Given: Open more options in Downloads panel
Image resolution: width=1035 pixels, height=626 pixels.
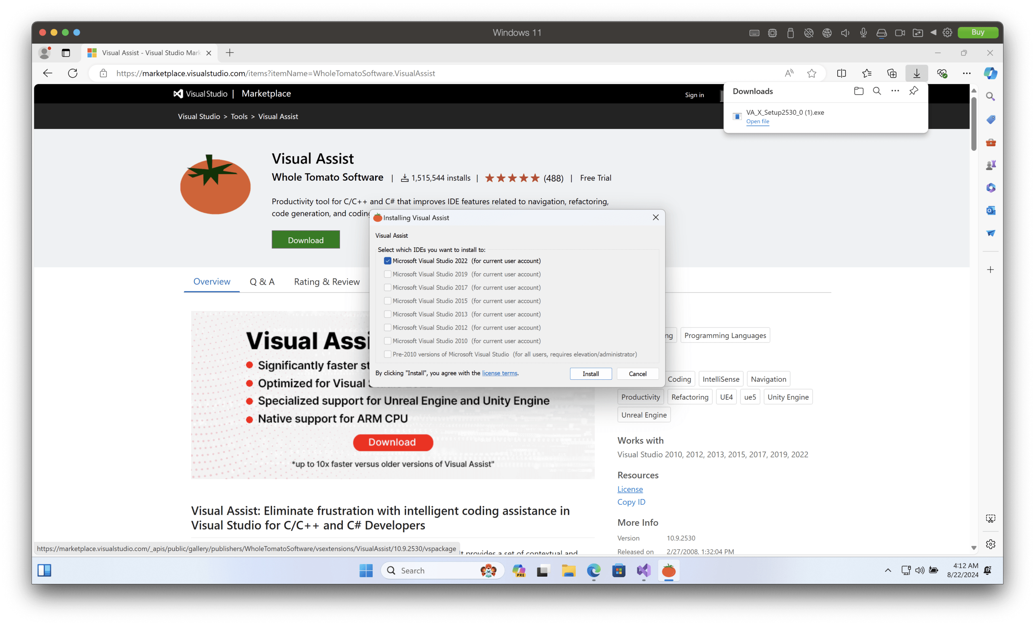Looking at the screenshot, I should coord(895,91).
